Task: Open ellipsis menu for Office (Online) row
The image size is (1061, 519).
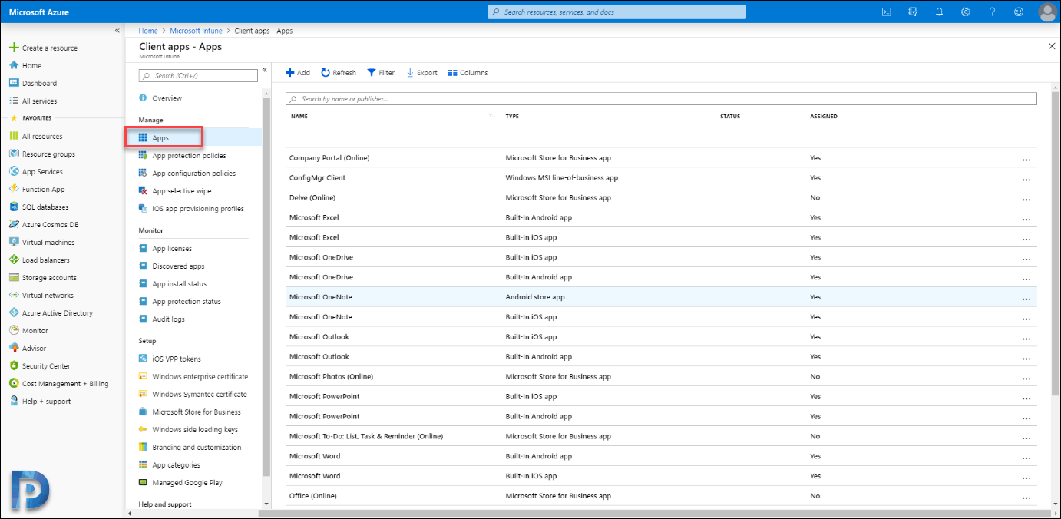Action: pyautogui.click(x=1026, y=497)
